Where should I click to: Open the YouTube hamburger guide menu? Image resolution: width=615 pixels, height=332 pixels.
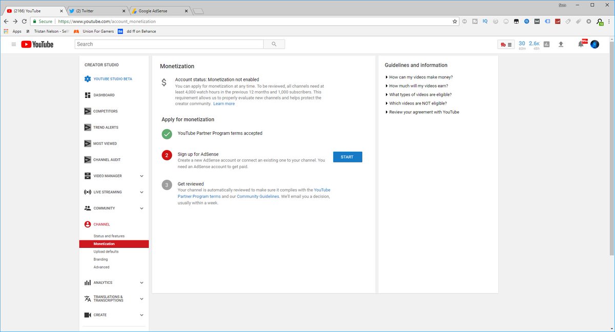coord(14,45)
